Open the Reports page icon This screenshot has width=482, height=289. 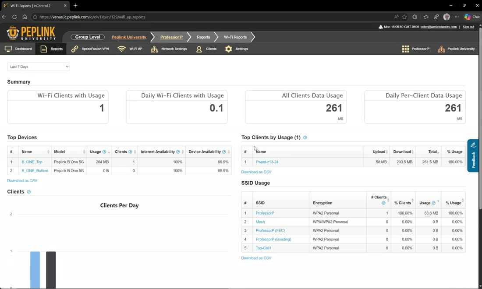point(44,49)
